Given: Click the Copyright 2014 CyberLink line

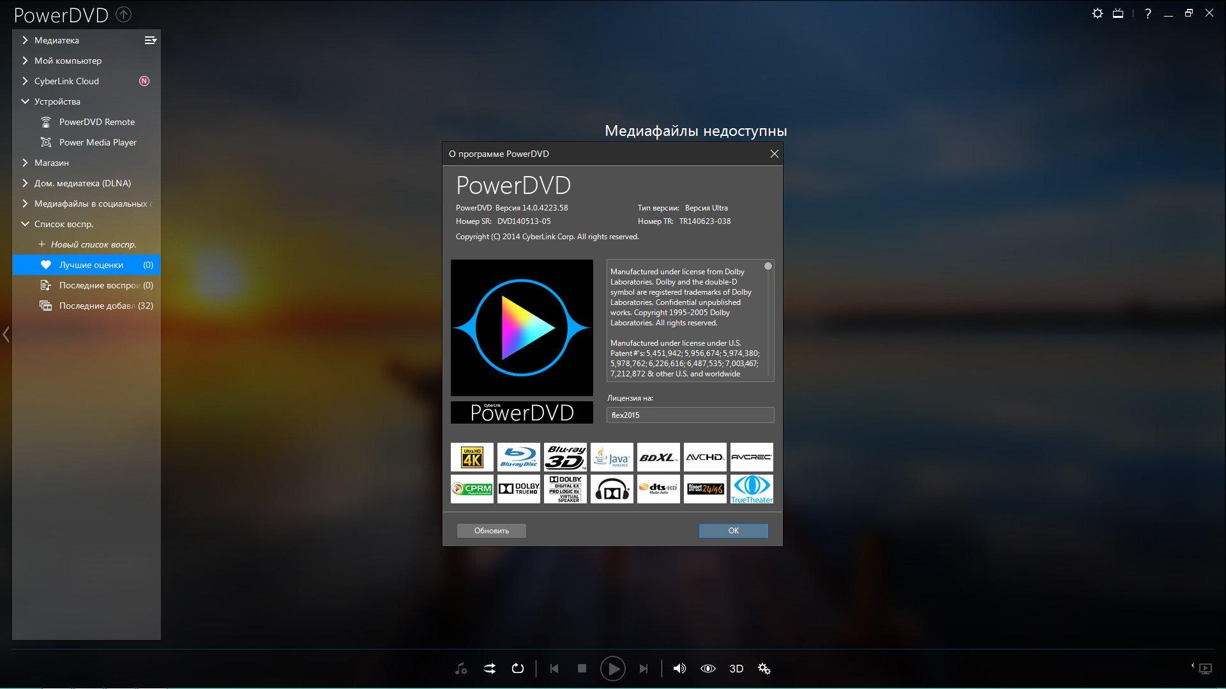Looking at the screenshot, I should click(547, 237).
